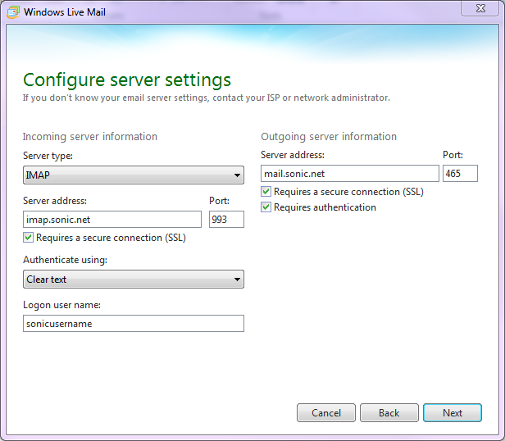Viewport: 505px width, 441px height.
Task: Open the Authenticate using Clear text dropdown
Action: pos(134,280)
